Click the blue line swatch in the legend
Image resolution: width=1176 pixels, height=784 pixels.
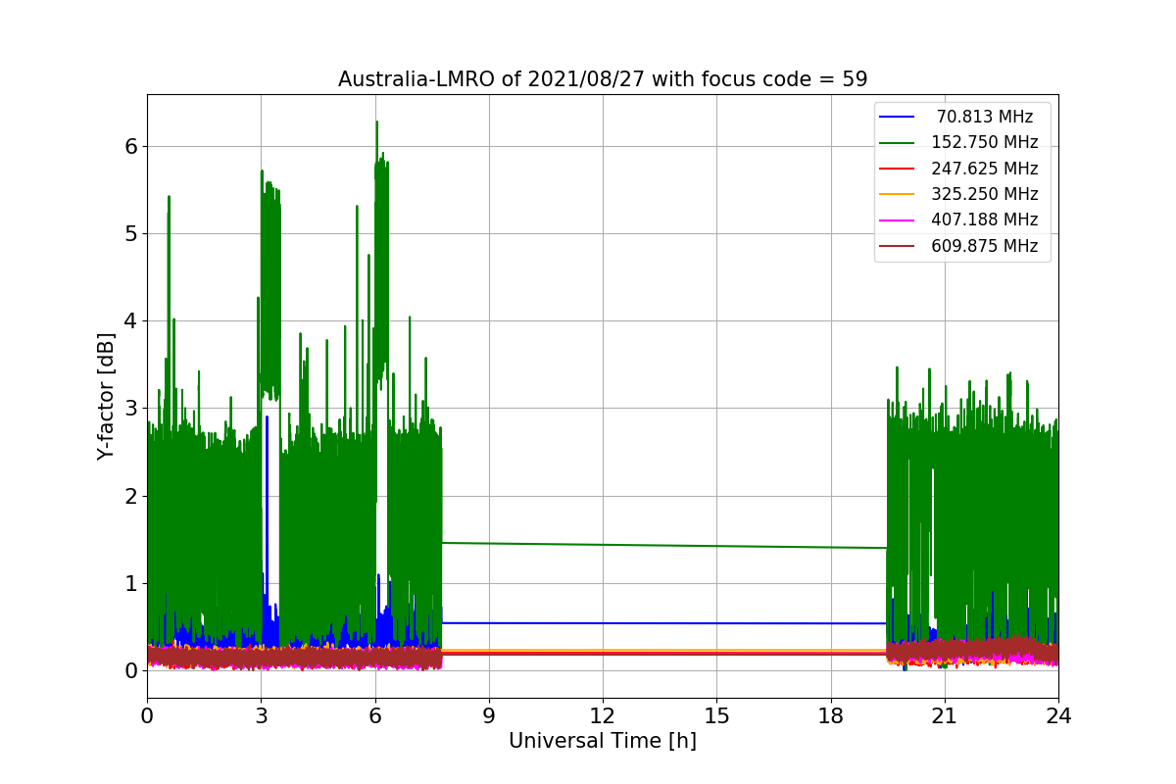pyautogui.click(x=897, y=117)
